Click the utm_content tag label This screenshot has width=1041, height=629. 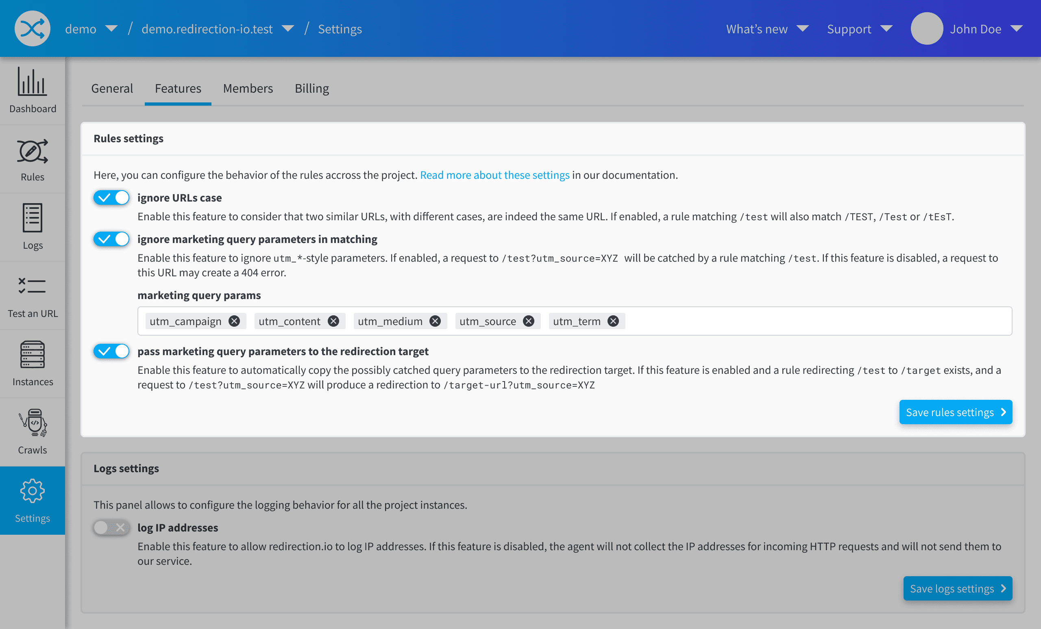290,321
